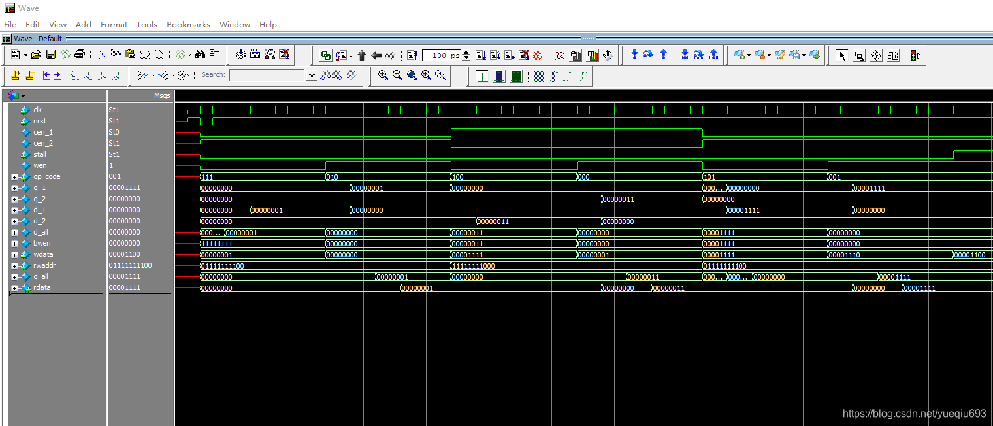
Task: Expand the d_all signal bus
Action: coord(14,232)
